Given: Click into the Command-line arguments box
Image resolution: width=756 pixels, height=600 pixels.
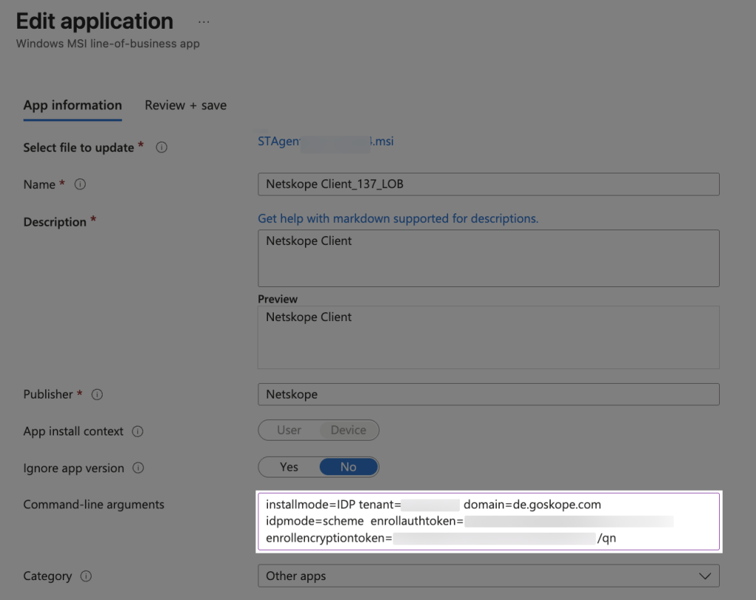Looking at the screenshot, I should point(489,522).
